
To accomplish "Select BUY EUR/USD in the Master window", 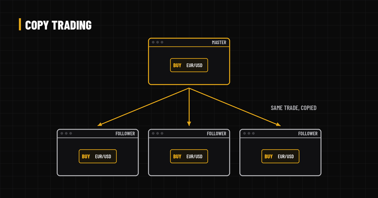I will (x=189, y=65).
